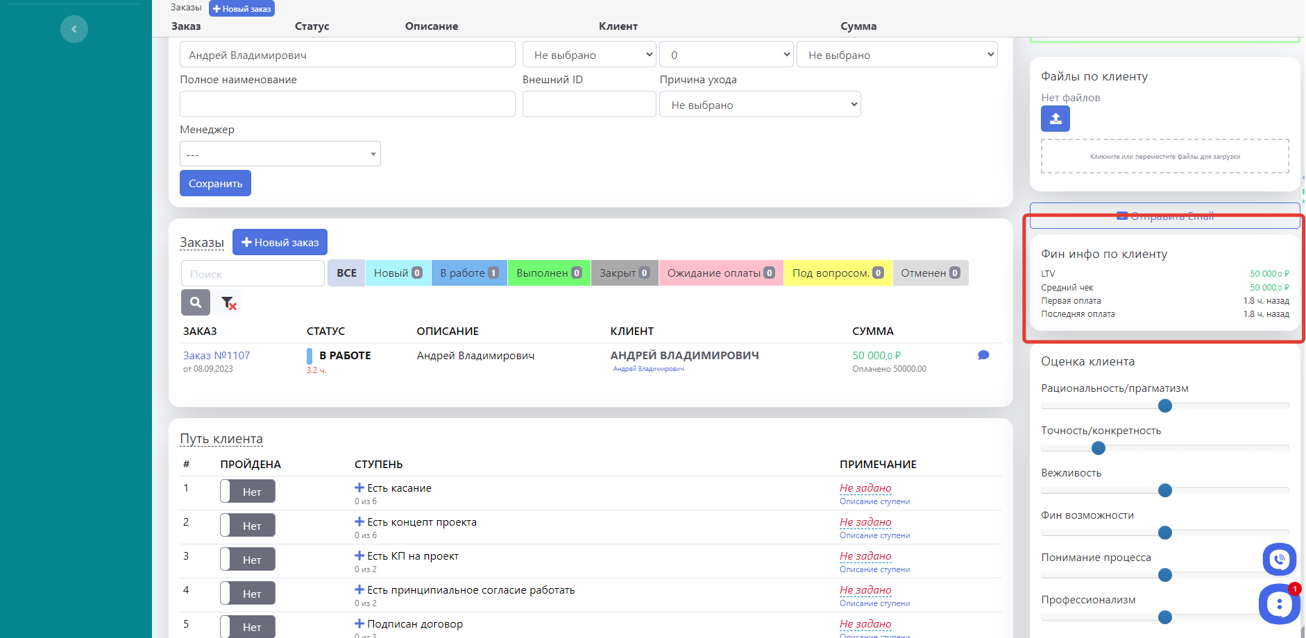Open the 'Менеджер' dropdown
The image size is (1306, 638).
tap(280, 154)
